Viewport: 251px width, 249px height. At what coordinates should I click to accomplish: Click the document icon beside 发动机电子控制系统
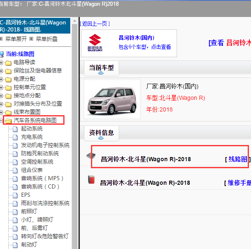[x=15, y=145]
